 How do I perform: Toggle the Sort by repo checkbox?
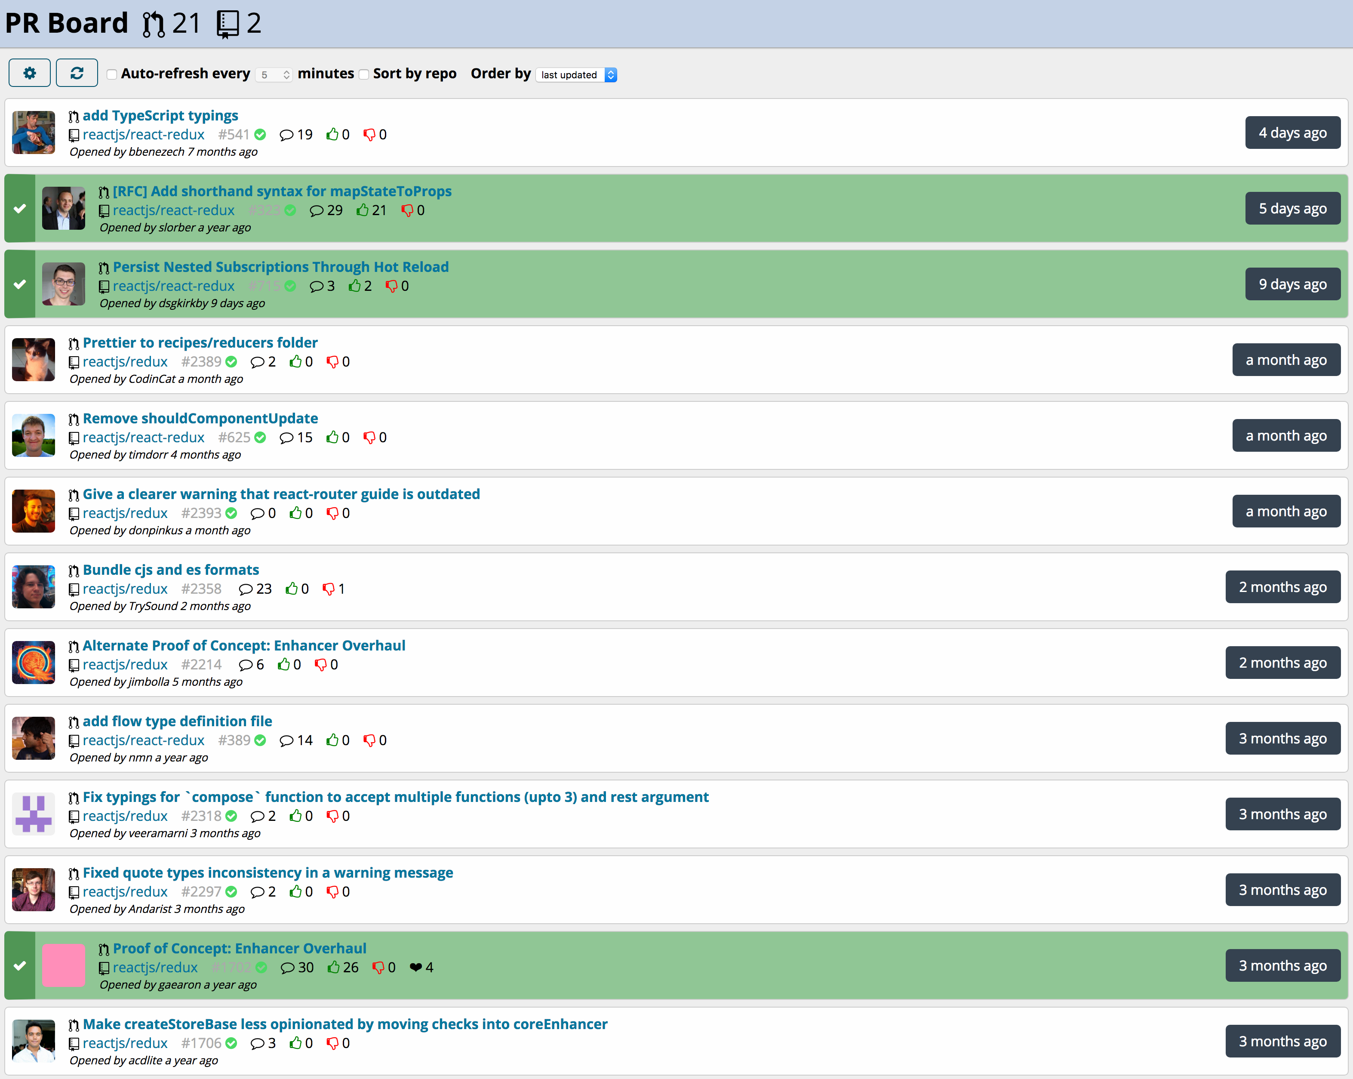point(364,74)
